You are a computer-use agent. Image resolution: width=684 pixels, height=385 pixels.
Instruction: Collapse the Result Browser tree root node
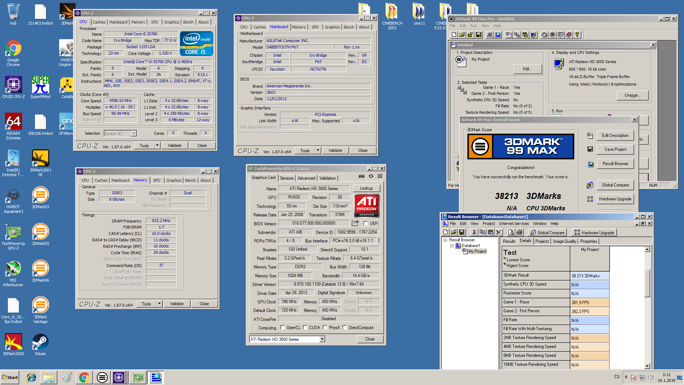pyautogui.click(x=445, y=240)
